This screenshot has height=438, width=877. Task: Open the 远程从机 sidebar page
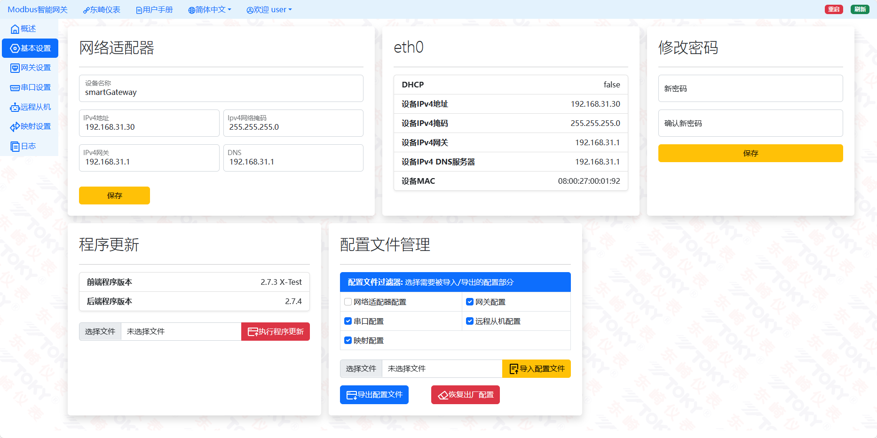30,108
